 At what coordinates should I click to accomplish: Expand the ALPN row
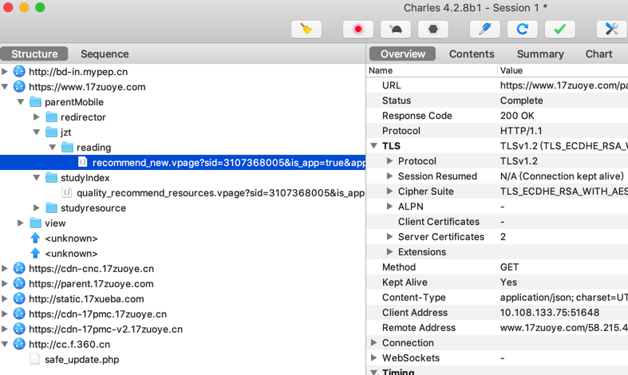[389, 207]
